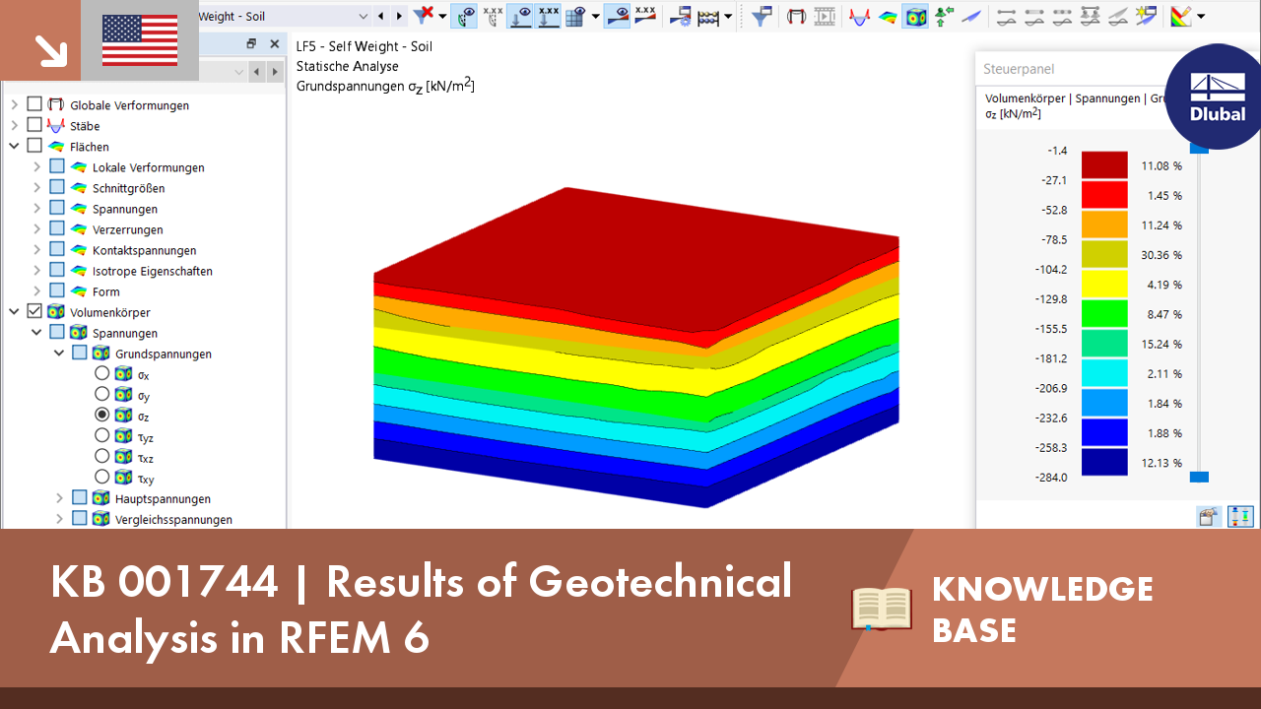Click the lower slider handle in Steuerpanel
Screen dimensions: 1261x709
coord(1198,478)
